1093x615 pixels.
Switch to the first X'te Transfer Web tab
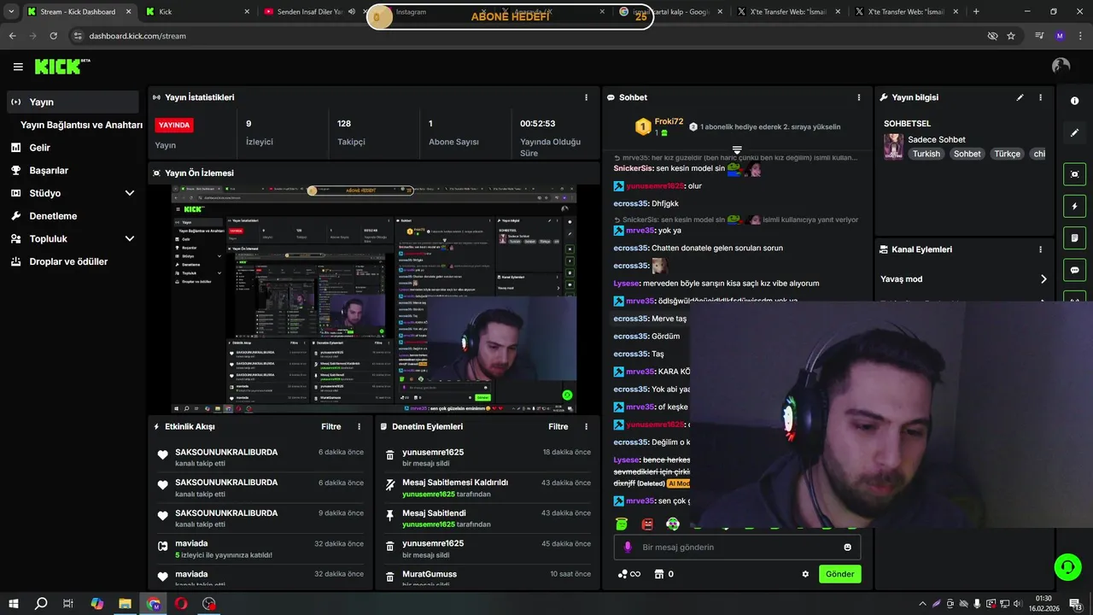point(789,12)
